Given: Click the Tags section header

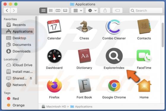Looking at the screenshot, I should point(7,93).
